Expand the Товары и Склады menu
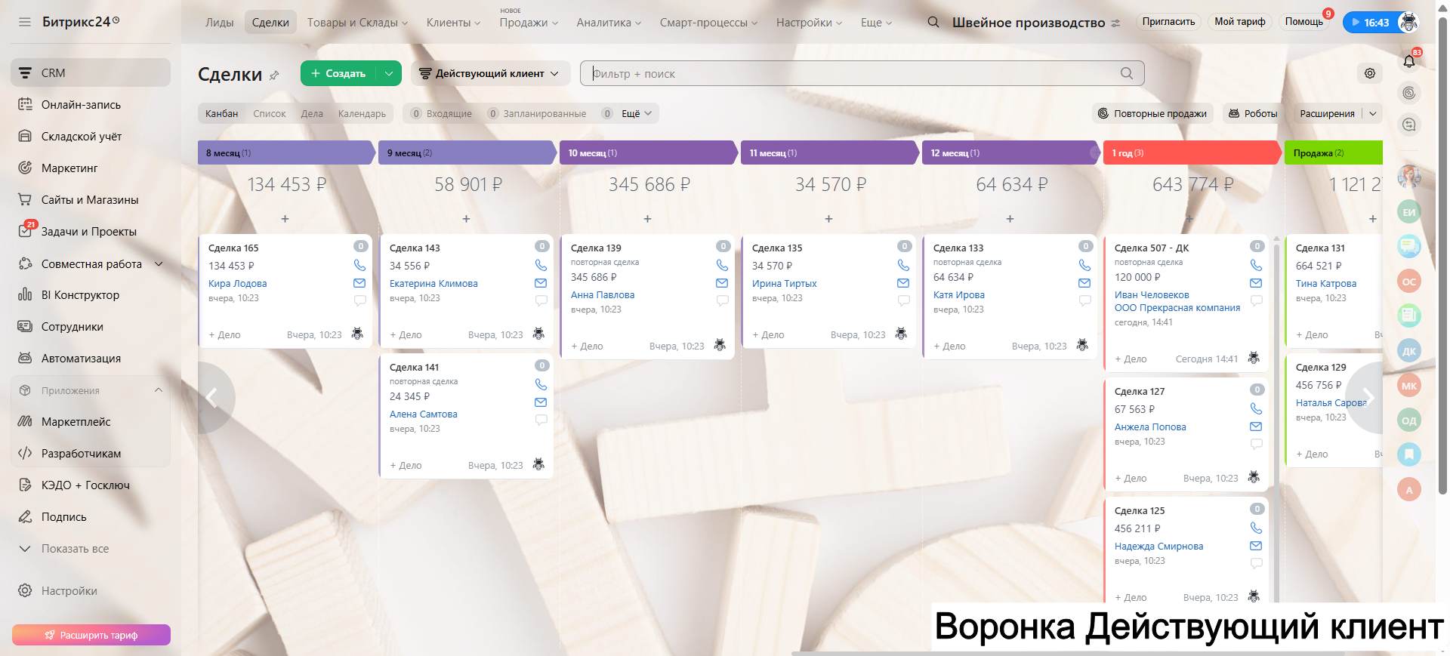Image resolution: width=1450 pixels, height=656 pixels. pos(357,23)
